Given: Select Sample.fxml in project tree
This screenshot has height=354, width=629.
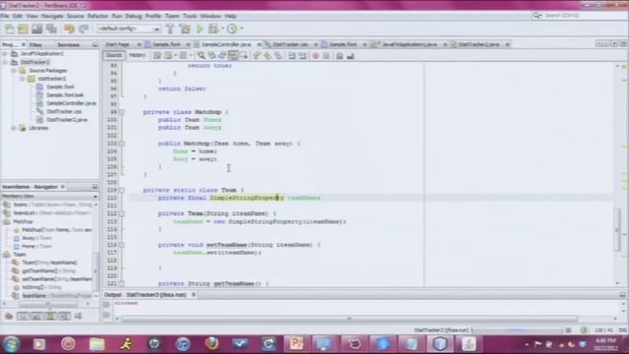Looking at the screenshot, I should coord(60,87).
